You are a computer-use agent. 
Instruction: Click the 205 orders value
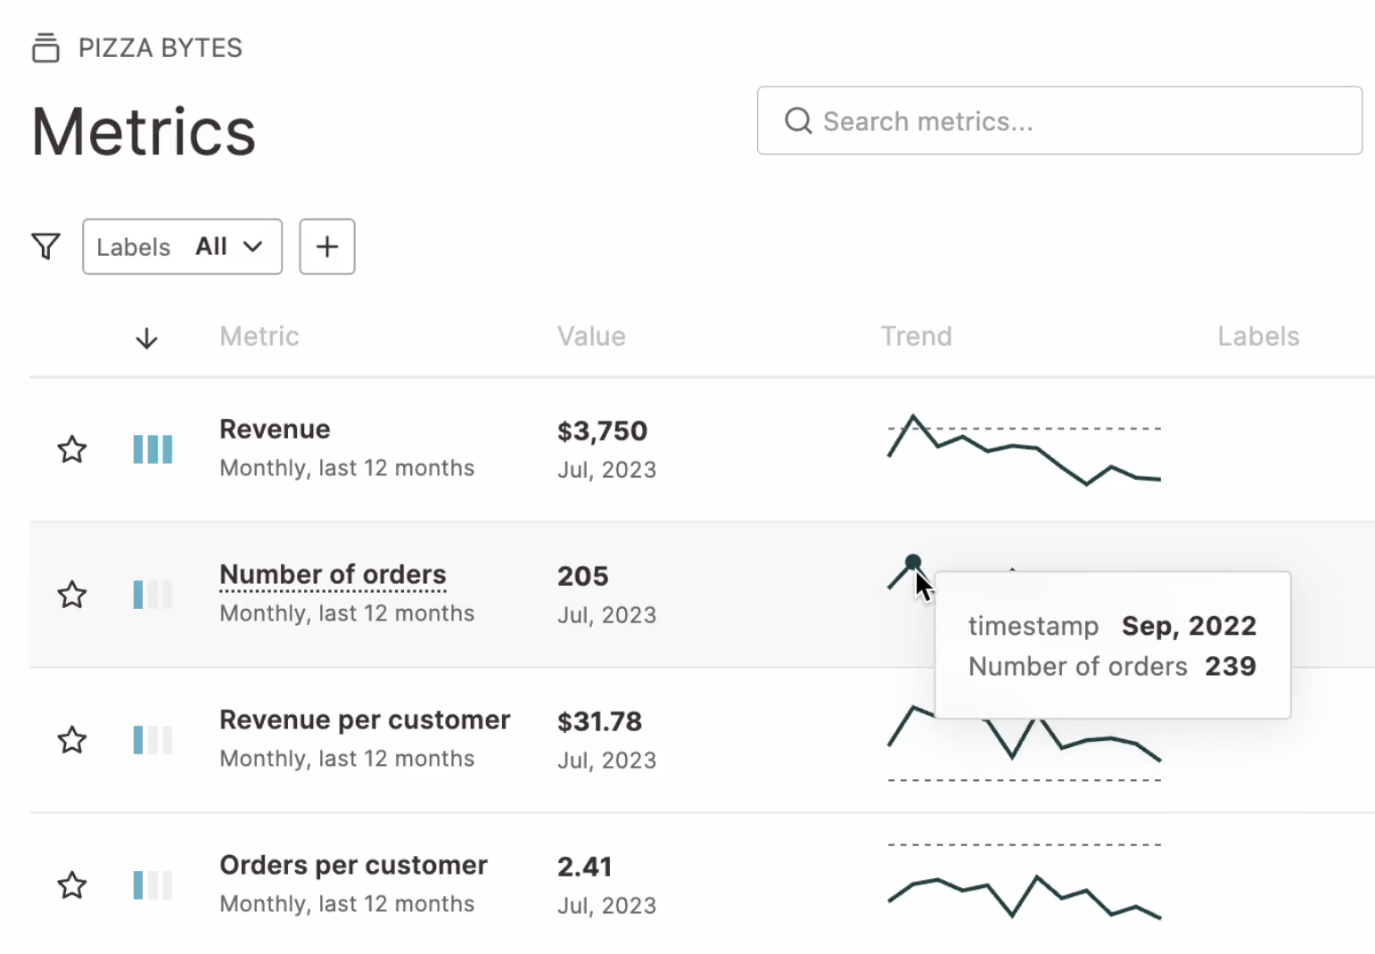(x=583, y=577)
